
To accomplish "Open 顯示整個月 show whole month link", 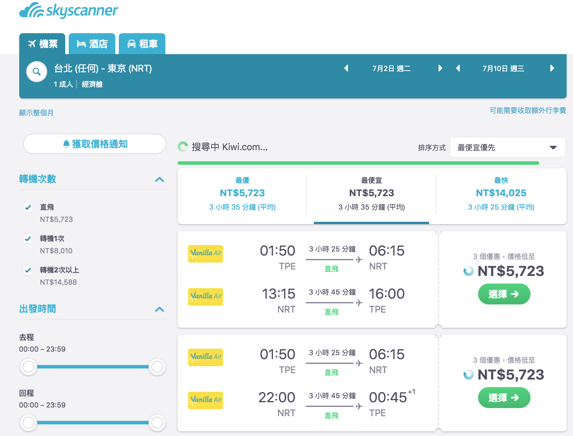I will 36,113.
